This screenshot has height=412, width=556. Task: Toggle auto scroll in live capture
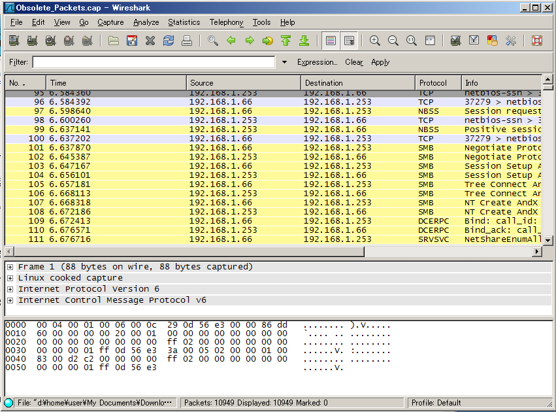[349, 41]
